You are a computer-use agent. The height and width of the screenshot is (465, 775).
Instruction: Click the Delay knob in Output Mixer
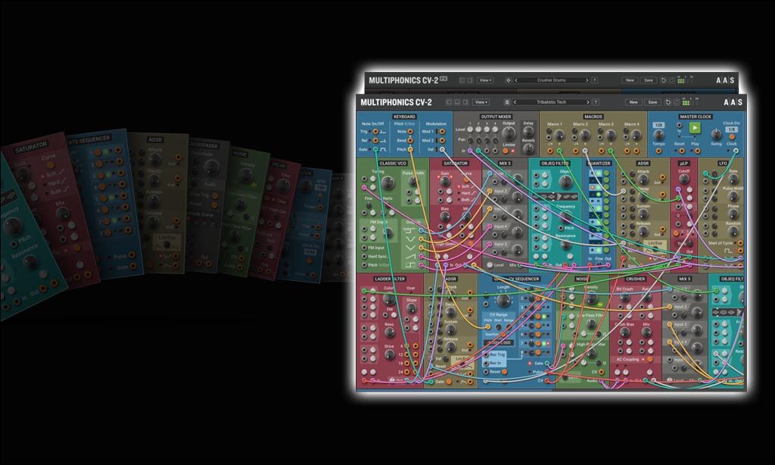point(528,132)
